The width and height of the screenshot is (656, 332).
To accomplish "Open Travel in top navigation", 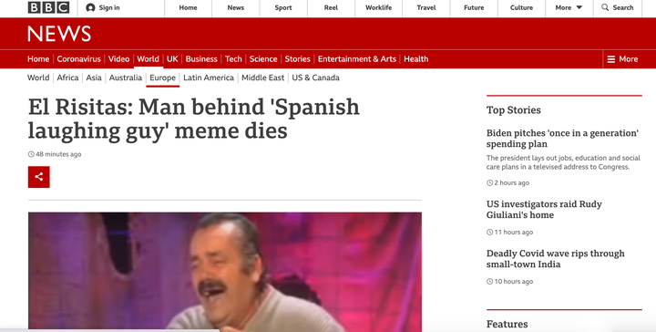I will pyautogui.click(x=426, y=7).
